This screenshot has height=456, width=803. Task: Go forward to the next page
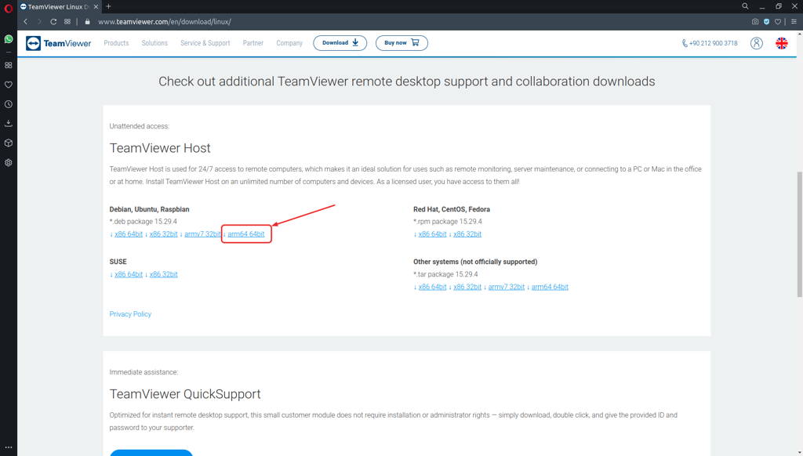(x=39, y=21)
